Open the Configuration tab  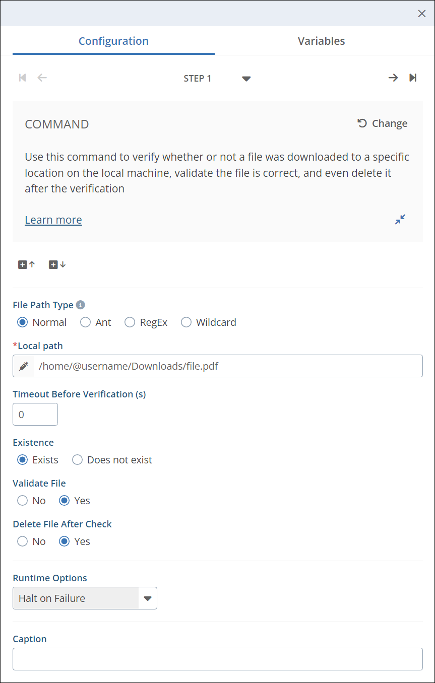113,41
